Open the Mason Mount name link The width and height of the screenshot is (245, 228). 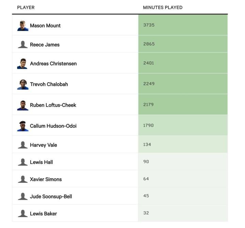coord(45,26)
